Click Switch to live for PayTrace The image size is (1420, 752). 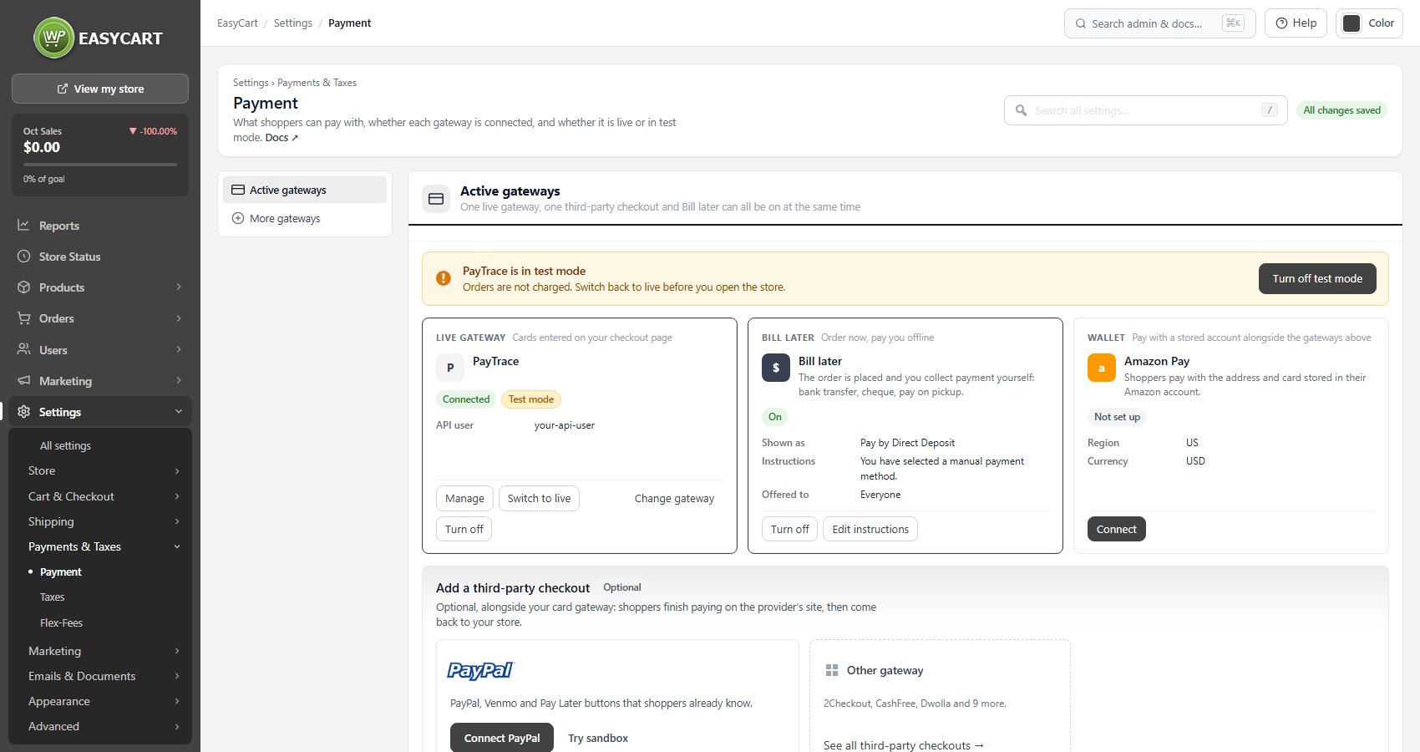tap(539, 498)
